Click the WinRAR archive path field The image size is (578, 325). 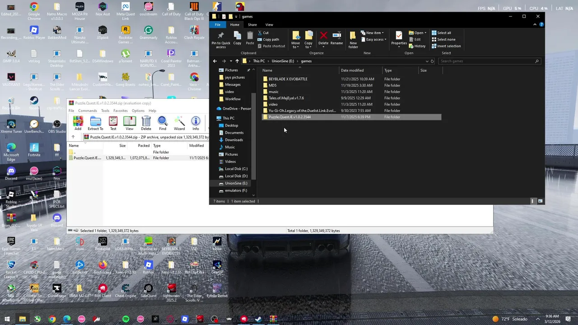(x=145, y=137)
